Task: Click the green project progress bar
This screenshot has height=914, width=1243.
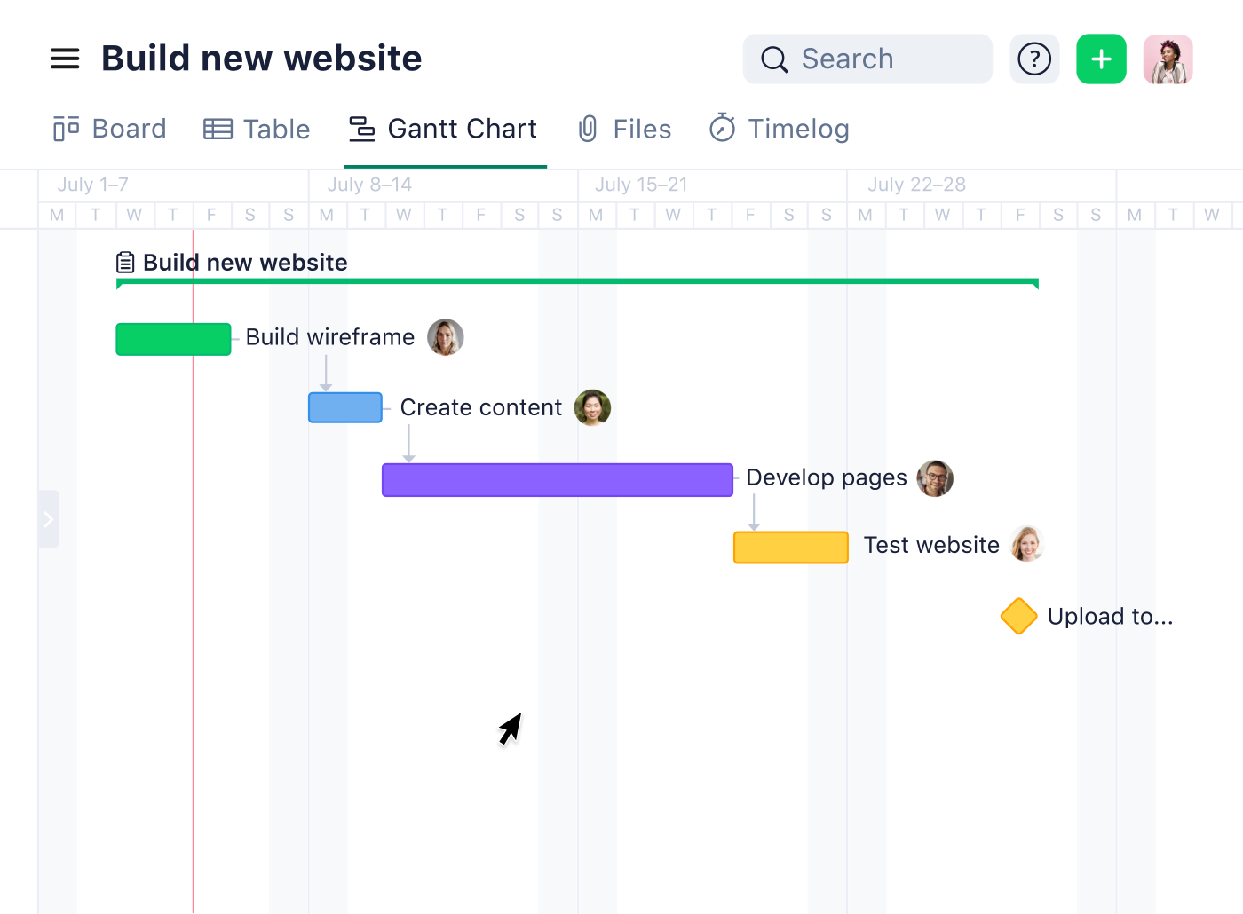Action: (577, 280)
